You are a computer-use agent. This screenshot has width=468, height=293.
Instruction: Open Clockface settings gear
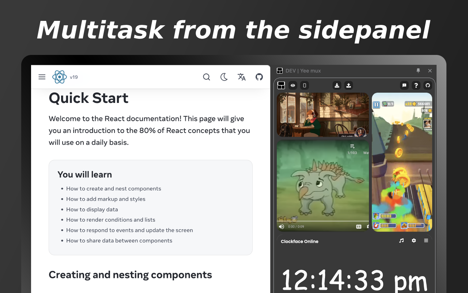tap(414, 241)
